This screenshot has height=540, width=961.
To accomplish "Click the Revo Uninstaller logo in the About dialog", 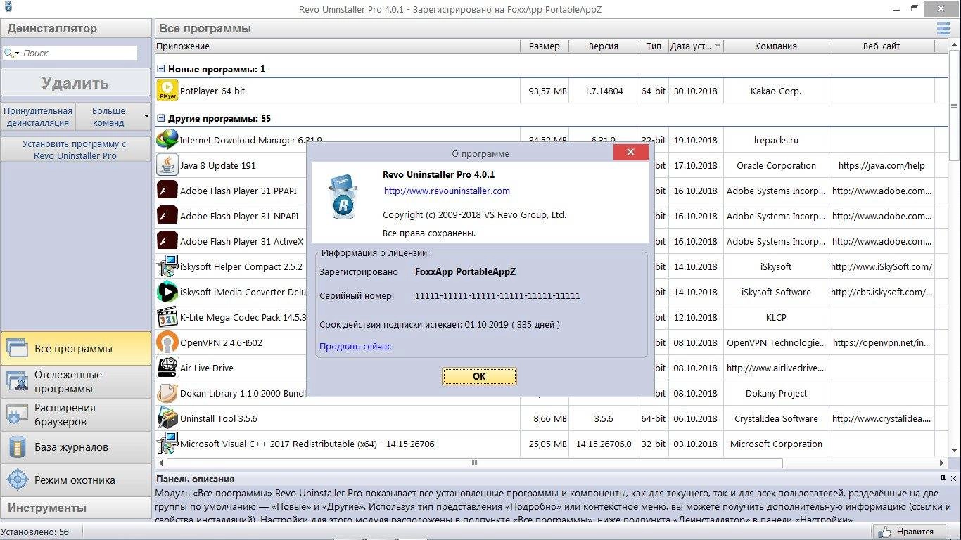I will [x=343, y=198].
